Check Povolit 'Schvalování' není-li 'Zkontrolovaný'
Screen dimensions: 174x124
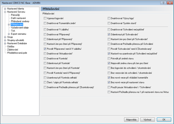109,49
